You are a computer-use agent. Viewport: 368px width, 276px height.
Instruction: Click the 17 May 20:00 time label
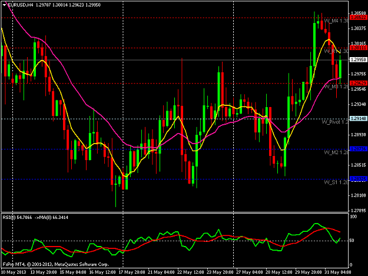pyautogui.click(x=132, y=272)
